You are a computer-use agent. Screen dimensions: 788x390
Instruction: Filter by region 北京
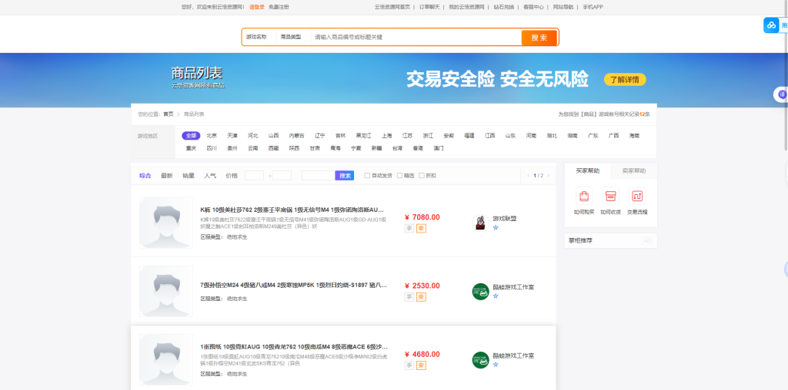[212, 136]
